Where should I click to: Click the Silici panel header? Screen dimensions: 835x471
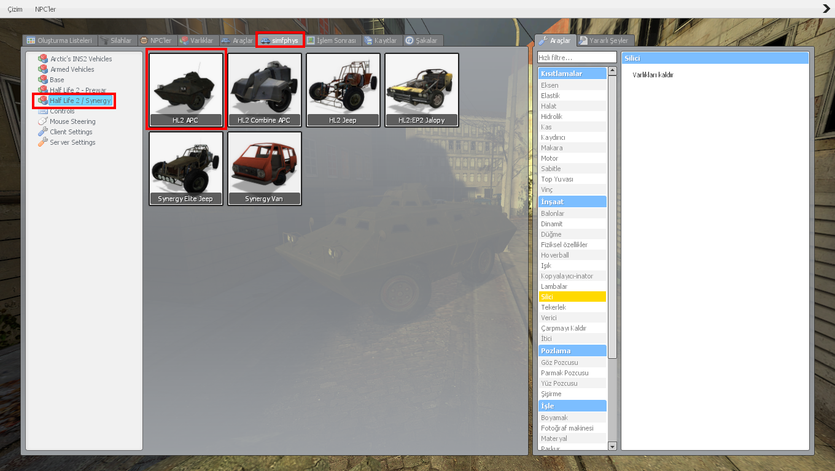tap(715, 58)
